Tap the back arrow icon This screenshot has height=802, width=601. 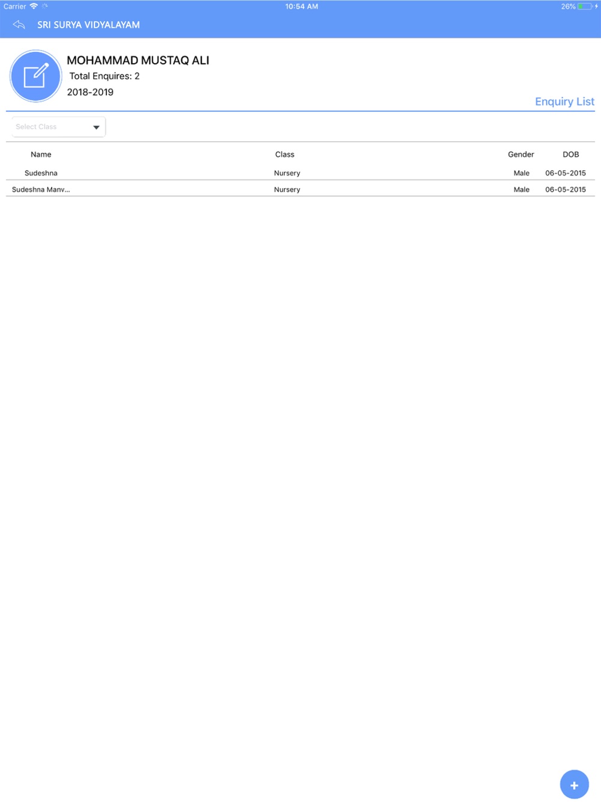[x=19, y=25]
